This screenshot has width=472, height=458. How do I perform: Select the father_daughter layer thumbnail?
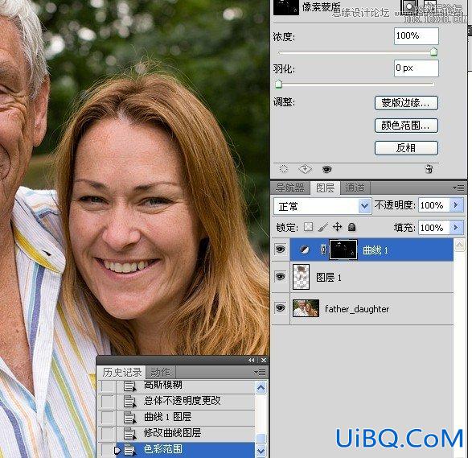click(306, 308)
